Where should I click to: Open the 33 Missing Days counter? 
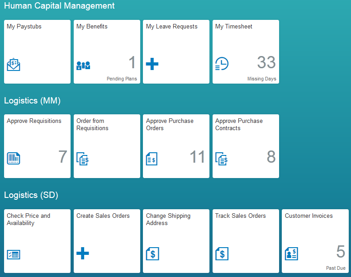(266, 62)
